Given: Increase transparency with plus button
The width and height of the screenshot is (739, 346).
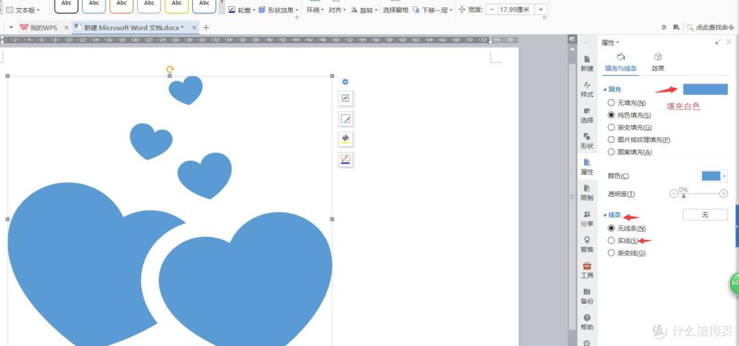Looking at the screenshot, I should (723, 194).
